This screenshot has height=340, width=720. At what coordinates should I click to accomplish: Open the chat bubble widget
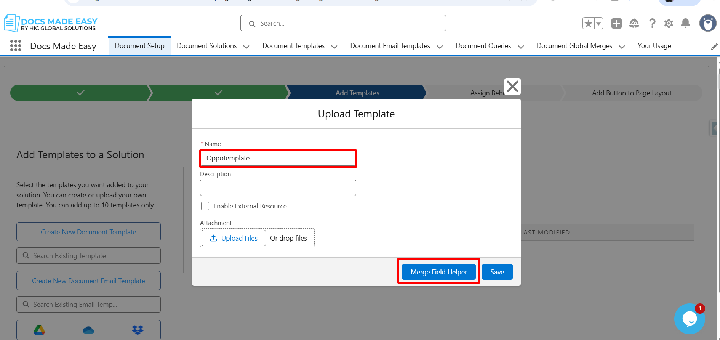click(689, 319)
